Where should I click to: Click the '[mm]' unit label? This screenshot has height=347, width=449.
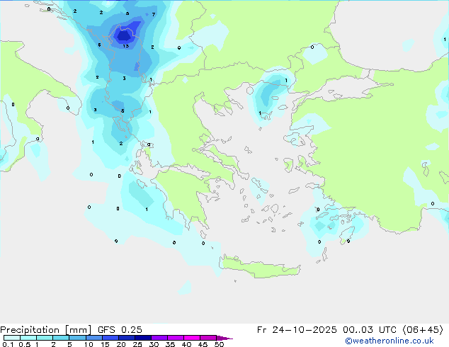pos(78,330)
